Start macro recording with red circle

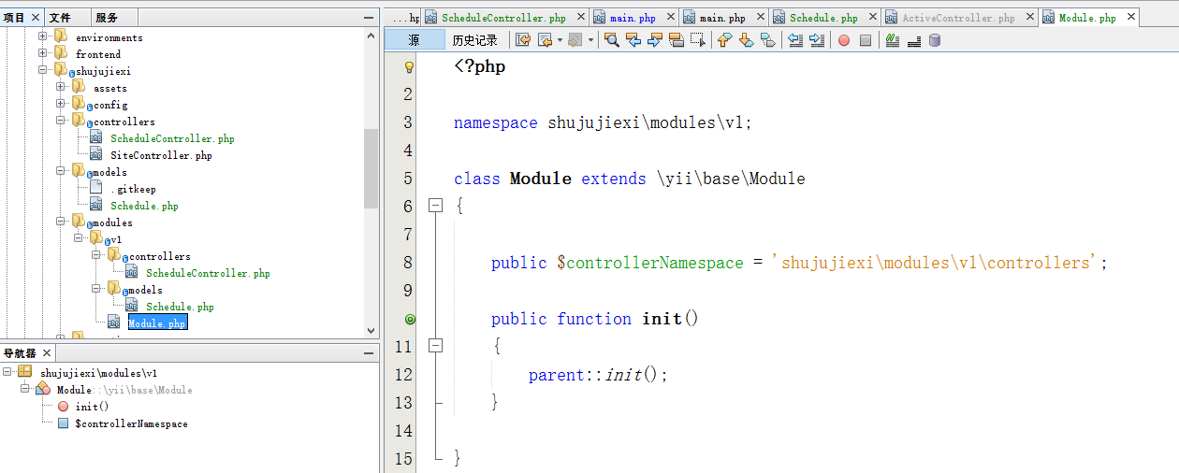click(x=843, y=40)
